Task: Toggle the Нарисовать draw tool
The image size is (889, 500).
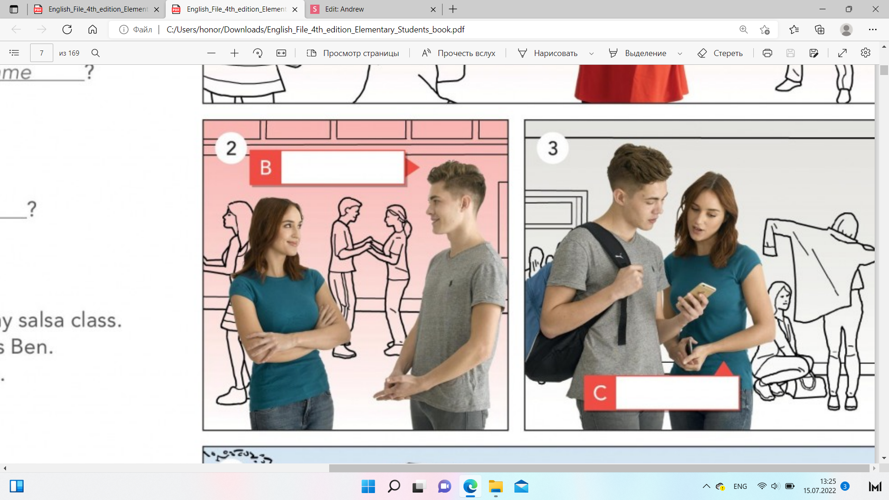Action: [x=548, y=53]
